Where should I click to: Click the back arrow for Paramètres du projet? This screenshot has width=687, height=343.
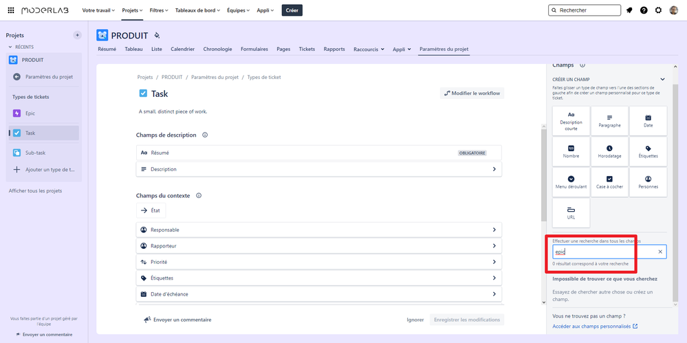click(17, 77)
